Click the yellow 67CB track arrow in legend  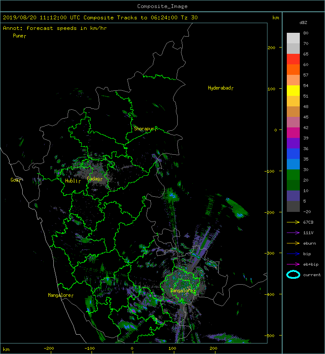point(293,222)
